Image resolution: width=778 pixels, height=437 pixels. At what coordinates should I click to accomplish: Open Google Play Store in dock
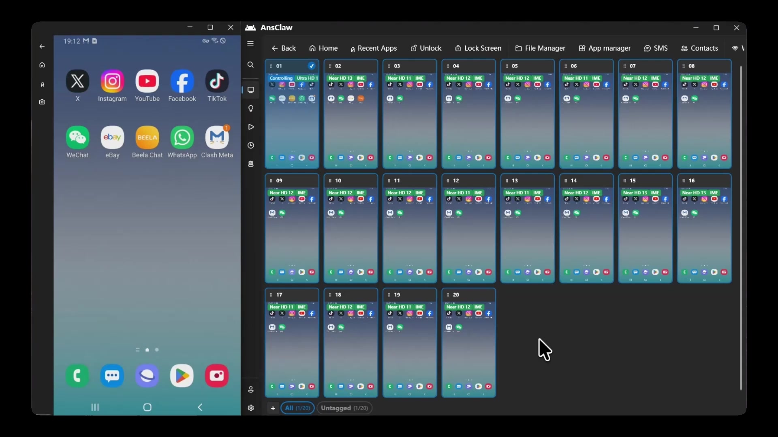(x=182, y=375)
